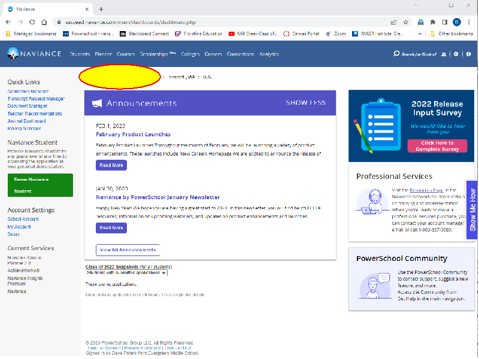Reload the page with the refresh icon
The width and height of the screenshot is (479, 359).
pyautogui.click(x=32, y=22)
